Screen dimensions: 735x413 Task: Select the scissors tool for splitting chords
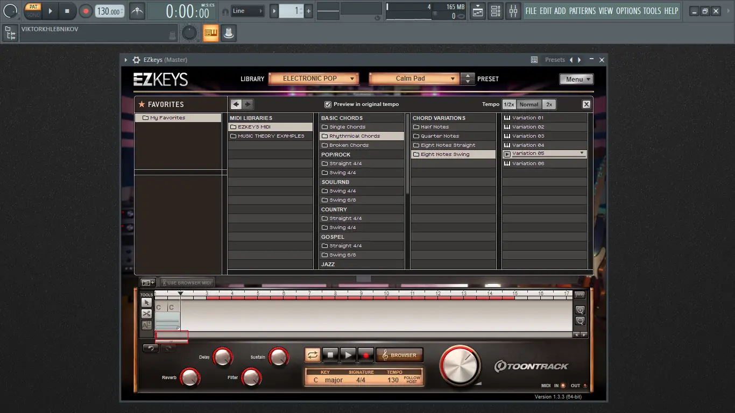click(x=146, y=314)
